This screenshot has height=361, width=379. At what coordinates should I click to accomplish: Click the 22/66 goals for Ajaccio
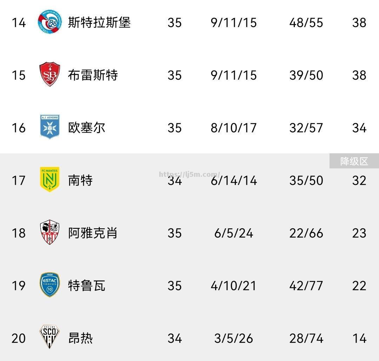[306, 233]
